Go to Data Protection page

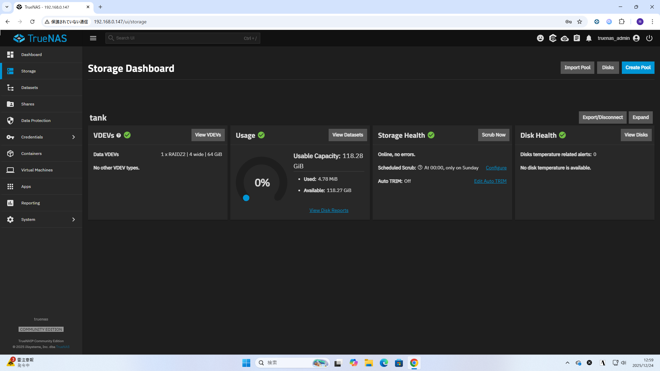click(36, 121)
